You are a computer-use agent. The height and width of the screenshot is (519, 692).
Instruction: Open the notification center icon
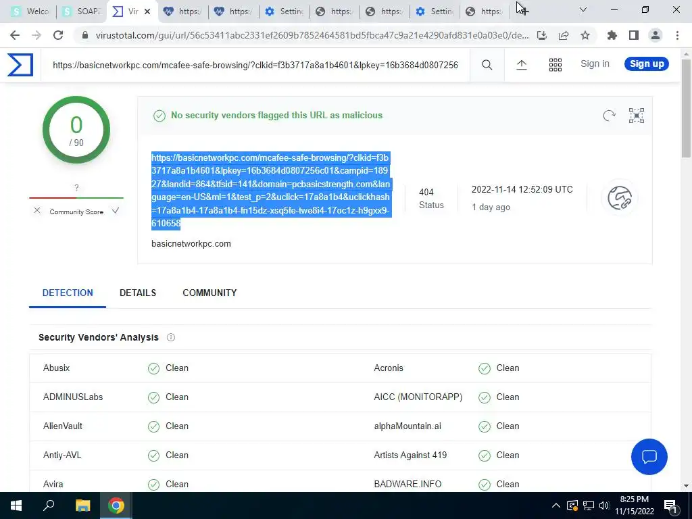click(x=670, y=505)
